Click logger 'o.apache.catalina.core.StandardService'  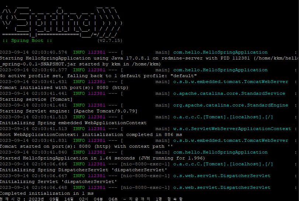tap(229, 93)
